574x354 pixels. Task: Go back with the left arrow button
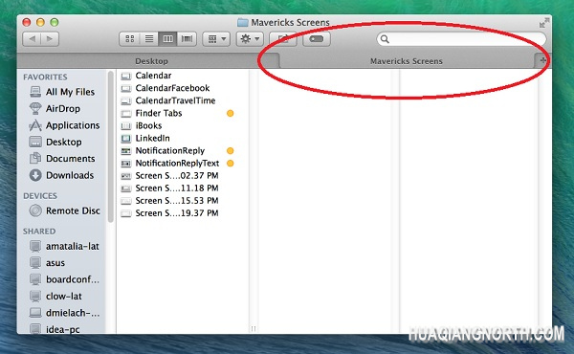point(32,39)
